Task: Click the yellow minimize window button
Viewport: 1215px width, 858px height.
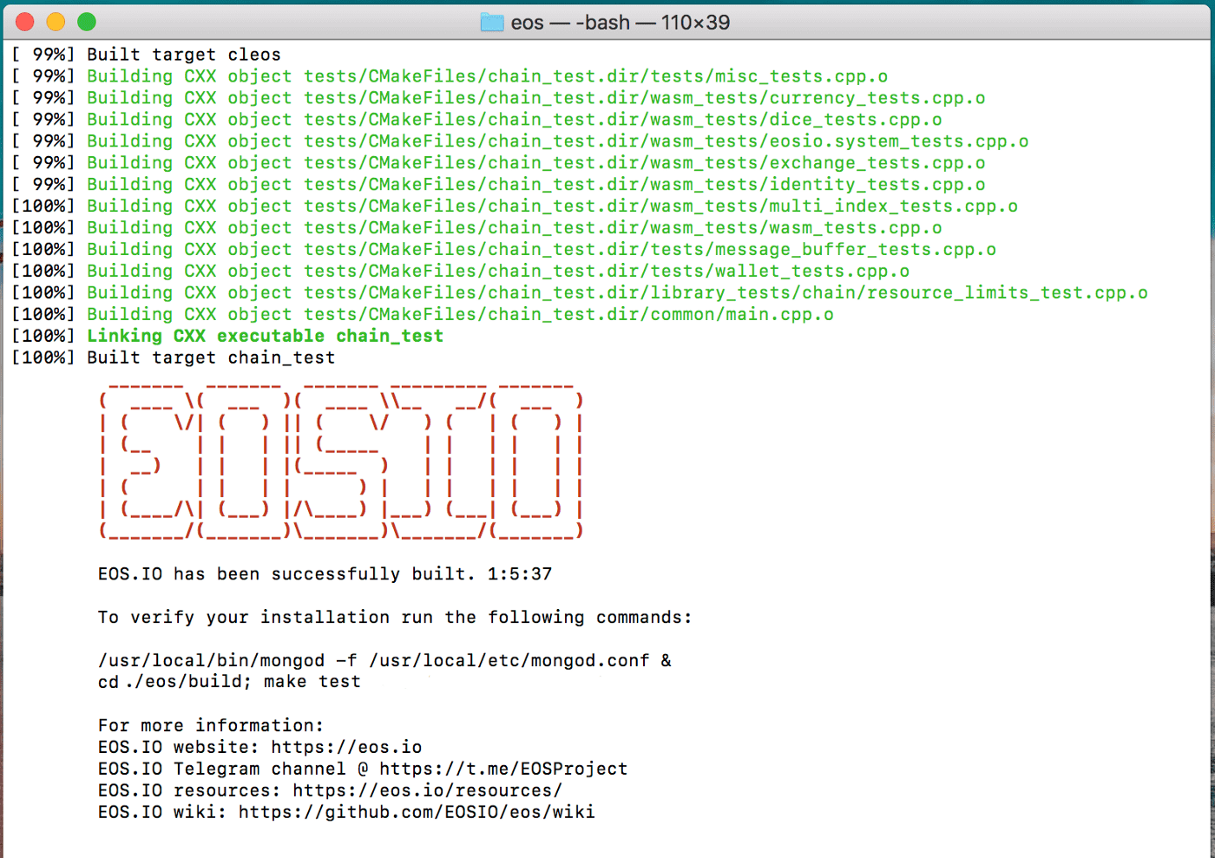Action: (56, 22)
